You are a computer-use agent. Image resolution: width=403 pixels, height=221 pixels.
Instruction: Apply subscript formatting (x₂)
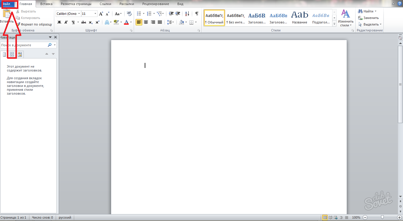tap(90, 22)
